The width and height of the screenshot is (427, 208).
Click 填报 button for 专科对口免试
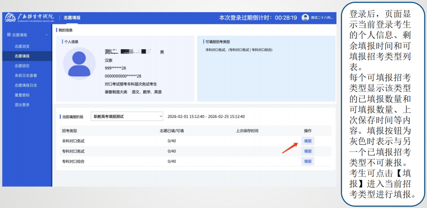[308, 151]
